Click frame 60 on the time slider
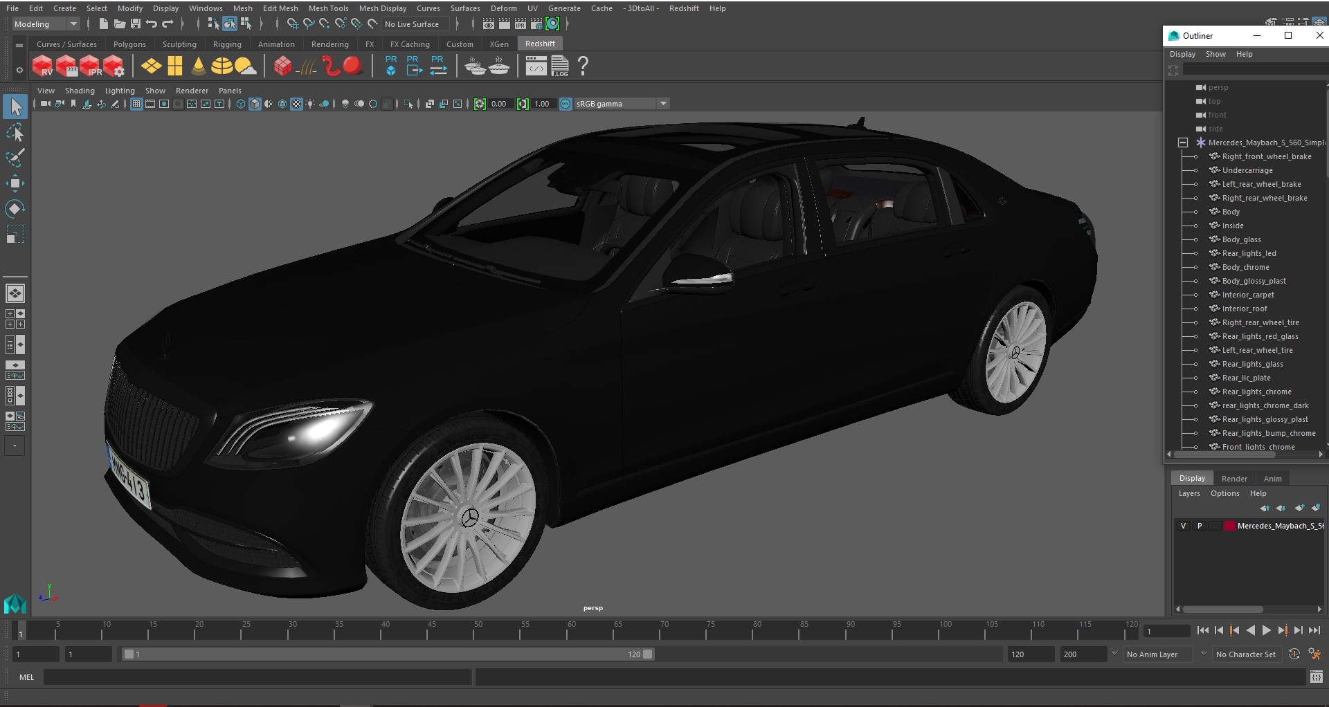Image resolution: width=1329 pixels, height=707 pixels. (572, 630)
